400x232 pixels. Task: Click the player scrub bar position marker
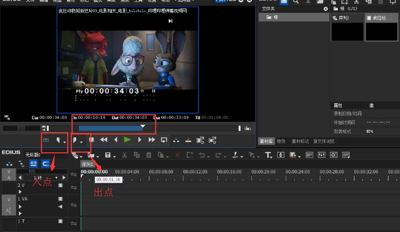click(143, 127)
